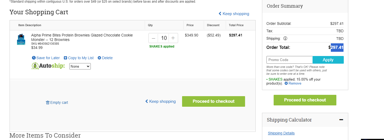Click the Promo Code input field
The image size is (384, 140).
tap(290, 60)
